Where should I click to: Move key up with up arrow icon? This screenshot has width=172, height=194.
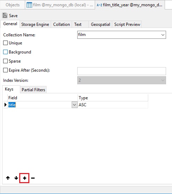[8, 178]
